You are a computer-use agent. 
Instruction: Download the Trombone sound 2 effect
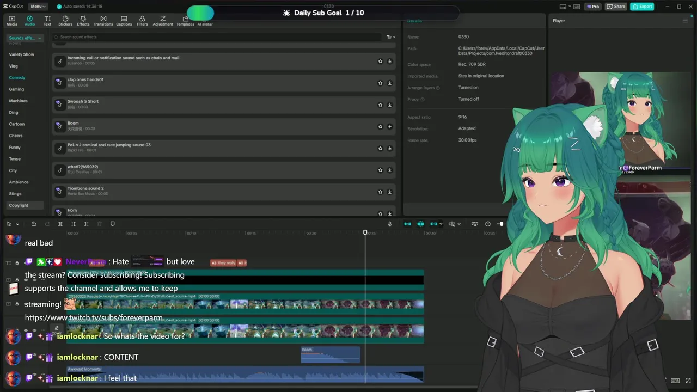tap(390, 192)
